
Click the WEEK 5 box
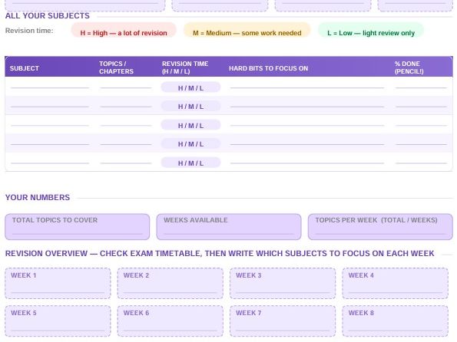(x=58, y=321)
